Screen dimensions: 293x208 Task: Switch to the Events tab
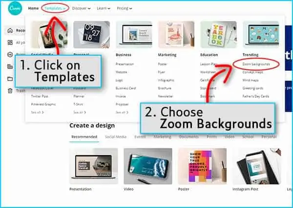click(140, 137)
